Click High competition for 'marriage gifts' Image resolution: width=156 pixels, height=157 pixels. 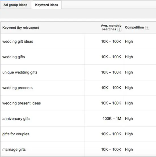129,149
